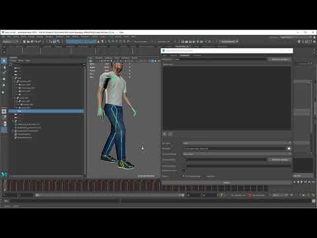
Task: Redo the action in status line
Action: [x=40, y=42]
